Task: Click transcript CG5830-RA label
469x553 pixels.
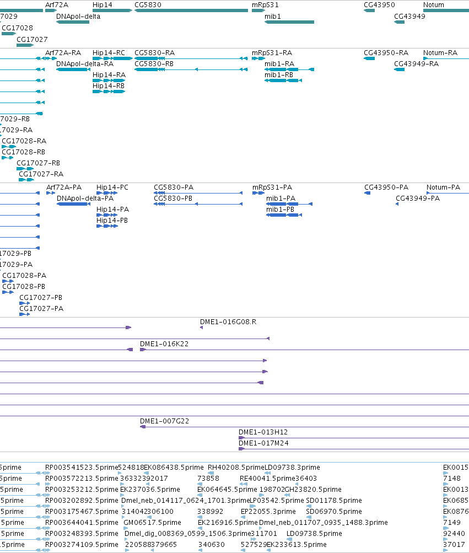Action: (x=154, y=53)
